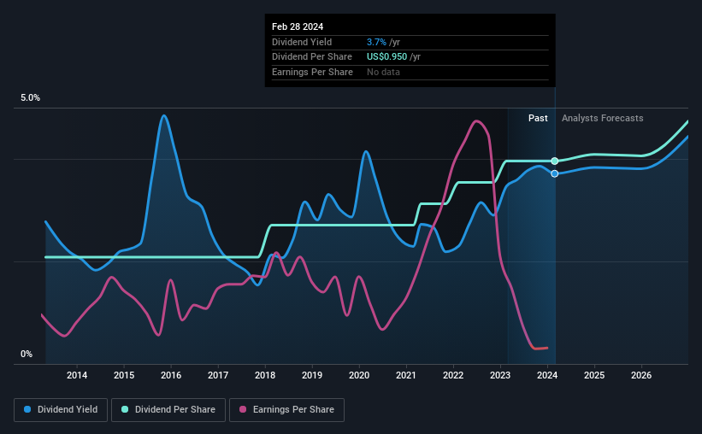Click the red end segment of earnings line

point(540,348)
